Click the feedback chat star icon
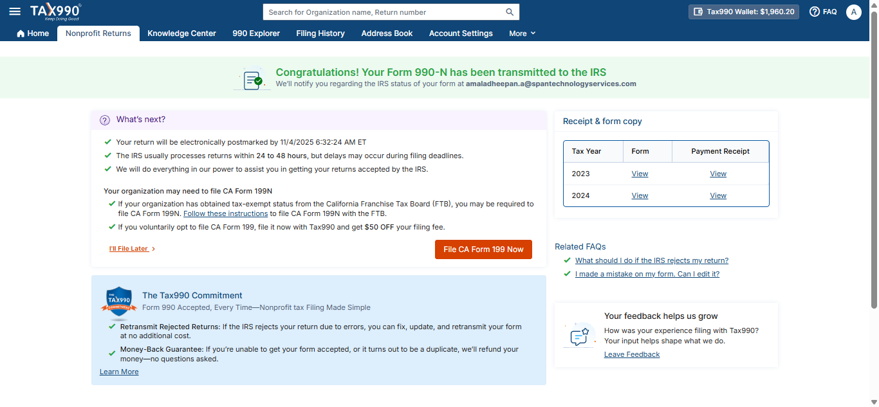 pyautogui.click(x=579, y=335)
